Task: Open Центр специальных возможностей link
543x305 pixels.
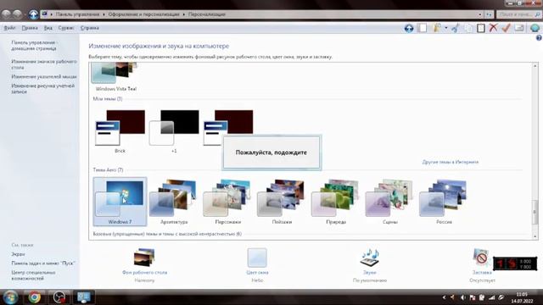Action: coord(33,275)
